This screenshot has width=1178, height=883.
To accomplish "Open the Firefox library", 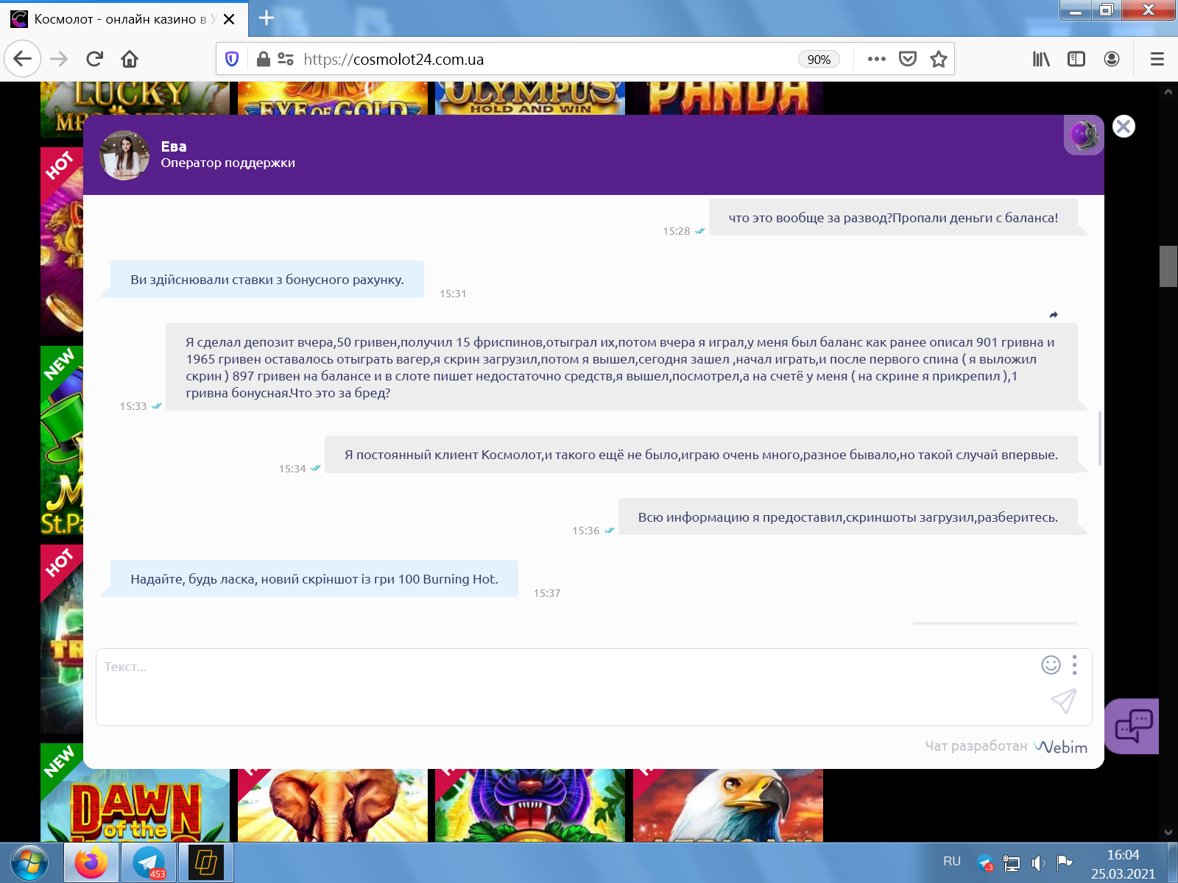I will (1041, 59).
